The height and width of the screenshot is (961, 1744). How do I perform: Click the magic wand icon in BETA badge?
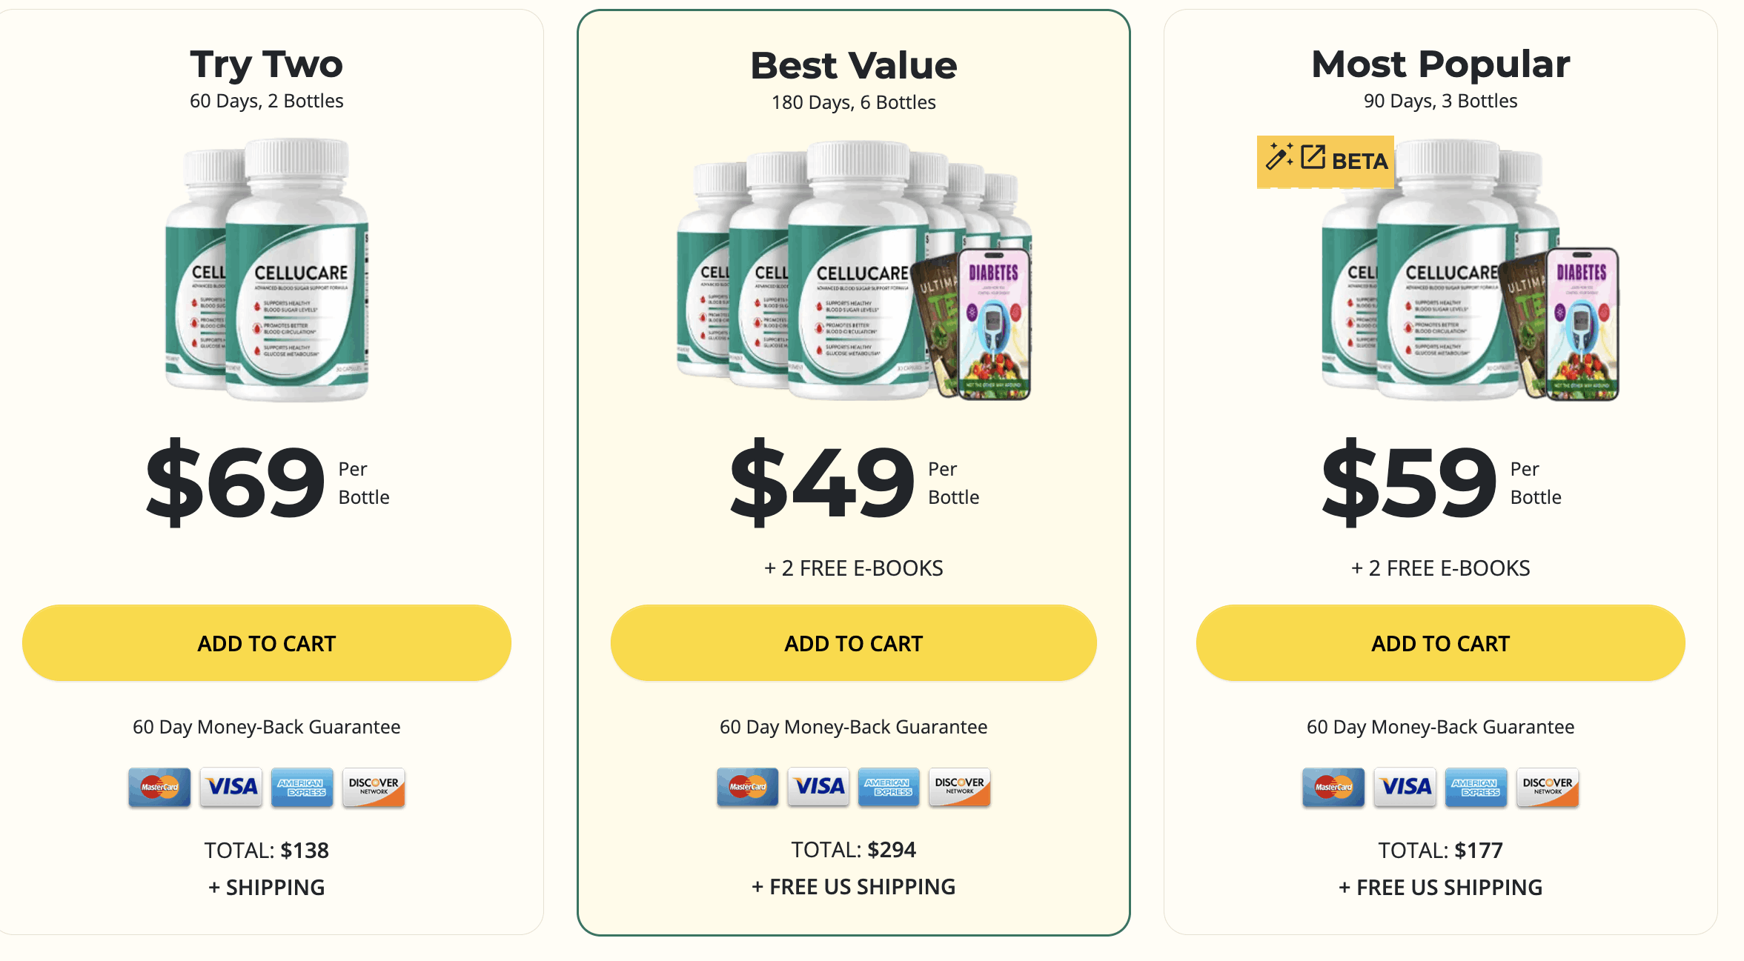click(x=1279, y=156)
